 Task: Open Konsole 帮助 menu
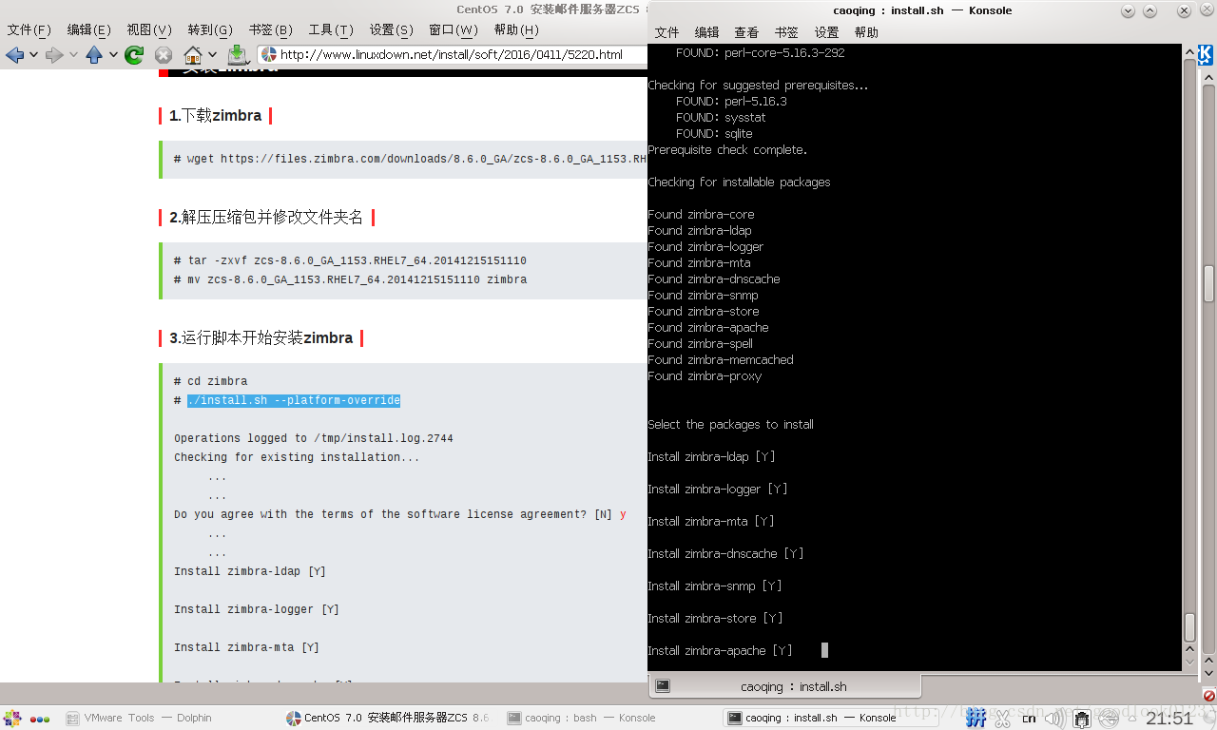click(867, 32)
